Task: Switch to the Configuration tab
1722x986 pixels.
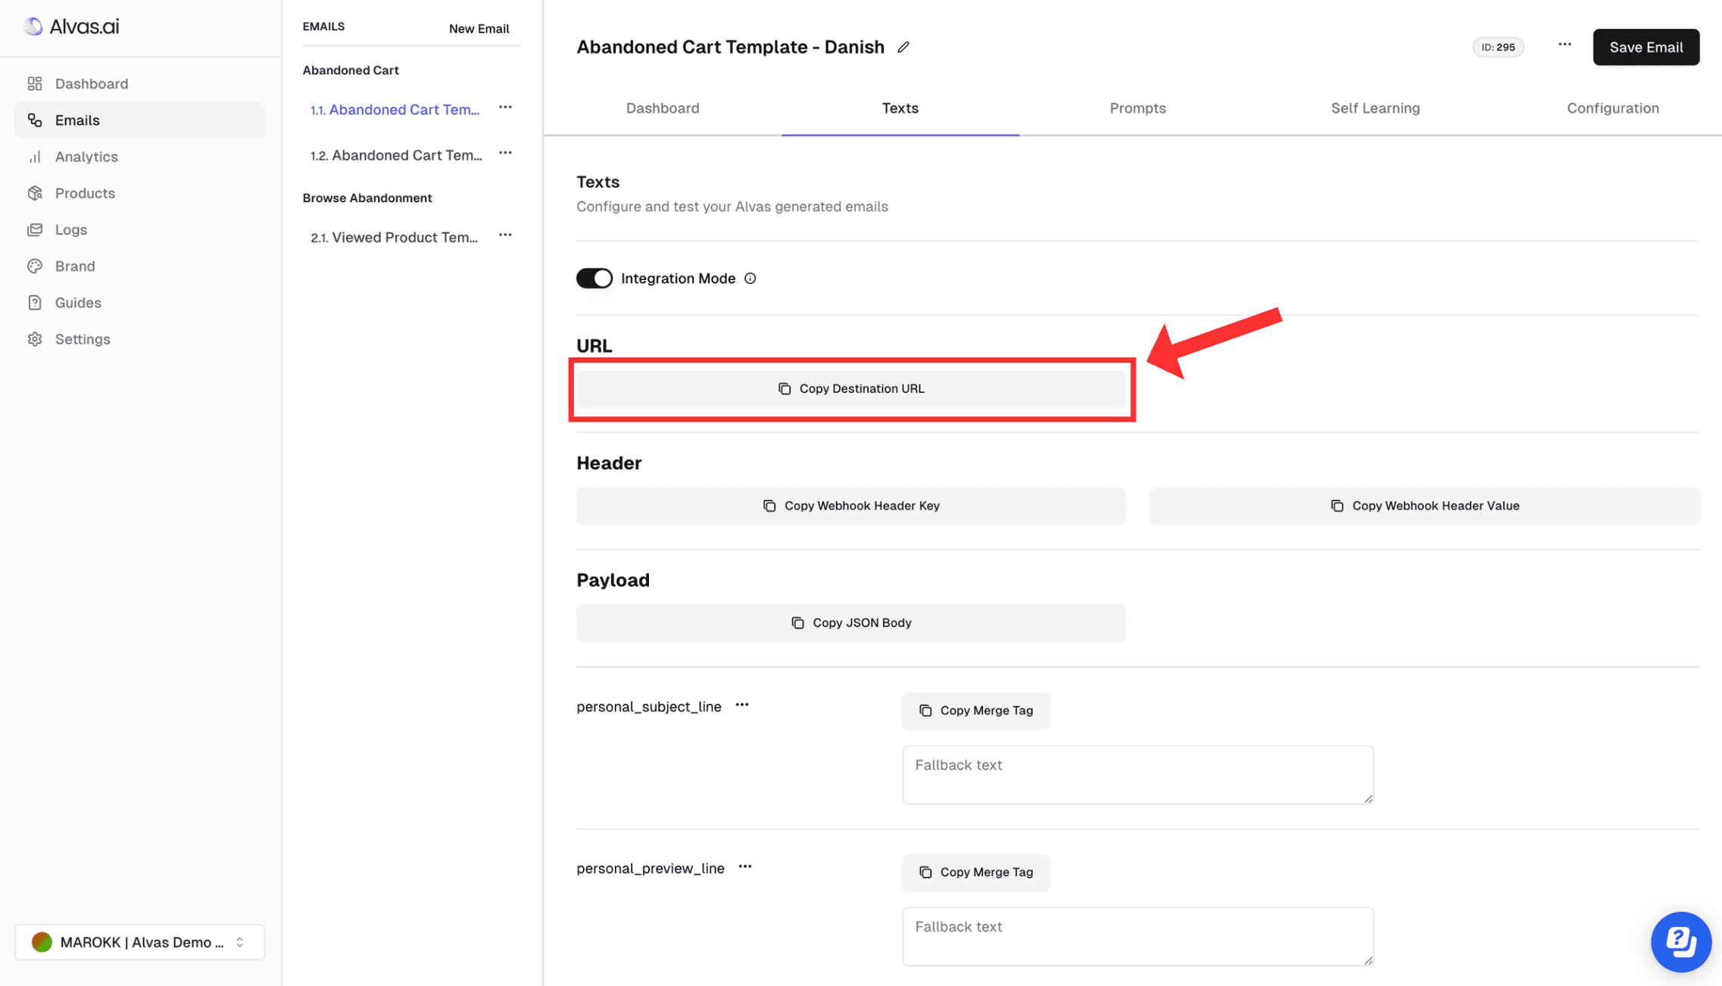Action: point(1612,108)
